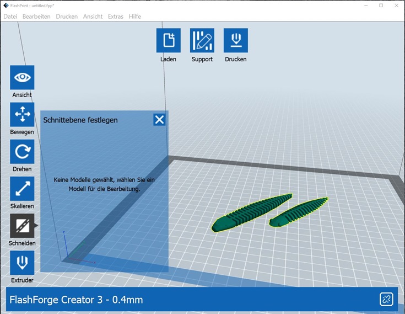Open the Bearbeiten menu
This screenshot has height=314, width=405.
[x=36, y=17]
